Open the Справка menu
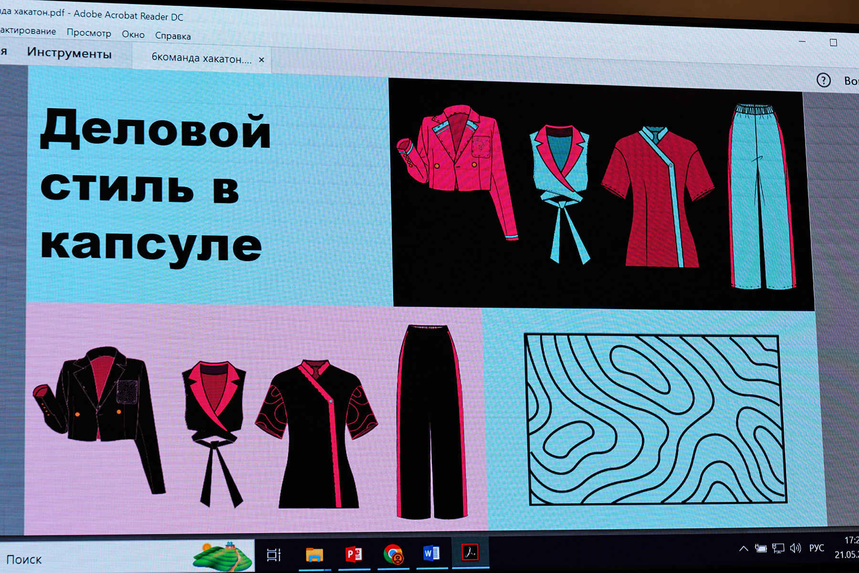The image size is (859, 573). (173, 36)
